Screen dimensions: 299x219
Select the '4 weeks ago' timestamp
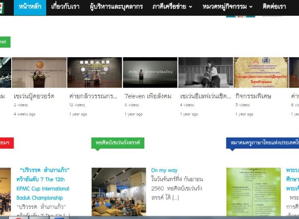point(24,114)
